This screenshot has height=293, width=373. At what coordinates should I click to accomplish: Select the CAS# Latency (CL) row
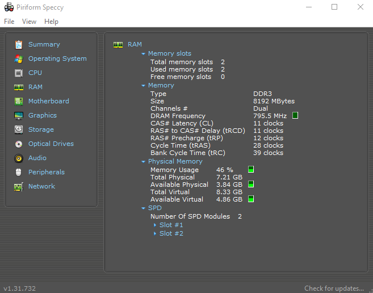tap(217, 123)
